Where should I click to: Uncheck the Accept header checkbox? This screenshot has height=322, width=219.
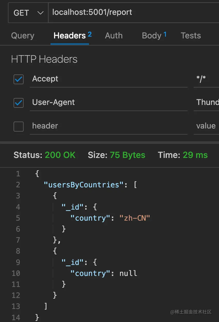click(18, 79)
